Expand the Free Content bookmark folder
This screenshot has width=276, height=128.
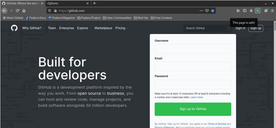[161, 18]
